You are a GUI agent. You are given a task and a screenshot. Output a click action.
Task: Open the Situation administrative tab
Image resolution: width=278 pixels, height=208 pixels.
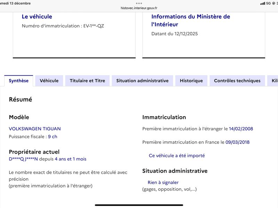(142, 81)
